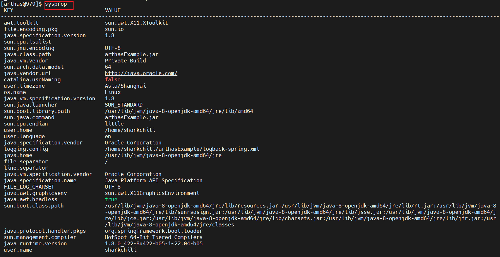Open the http://java.oracle.com/ link
The width and height of the screenshot is (500, 257).
[x=141, y=73]
